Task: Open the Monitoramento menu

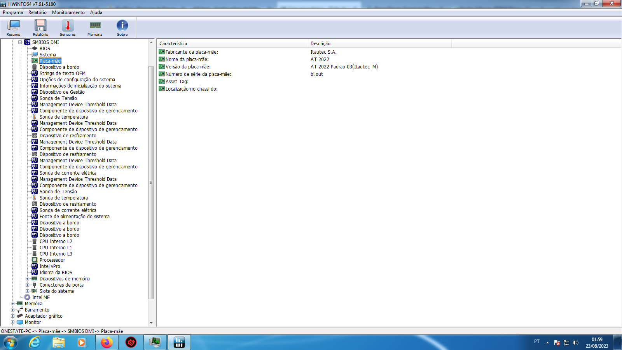Action: click(x=68, y=12)
